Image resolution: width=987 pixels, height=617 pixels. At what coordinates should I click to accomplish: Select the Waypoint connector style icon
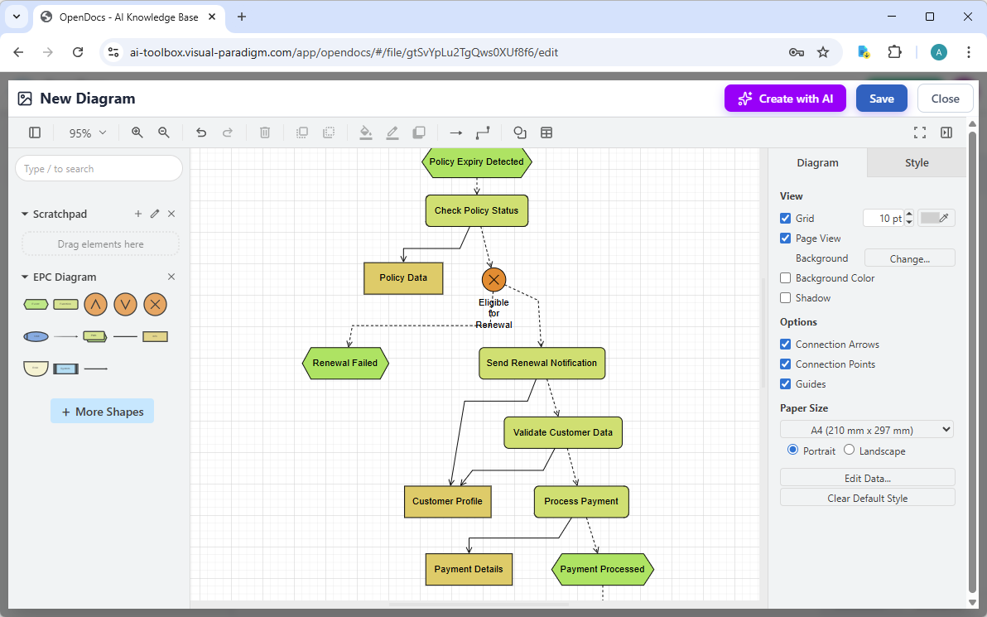(483, 133)
